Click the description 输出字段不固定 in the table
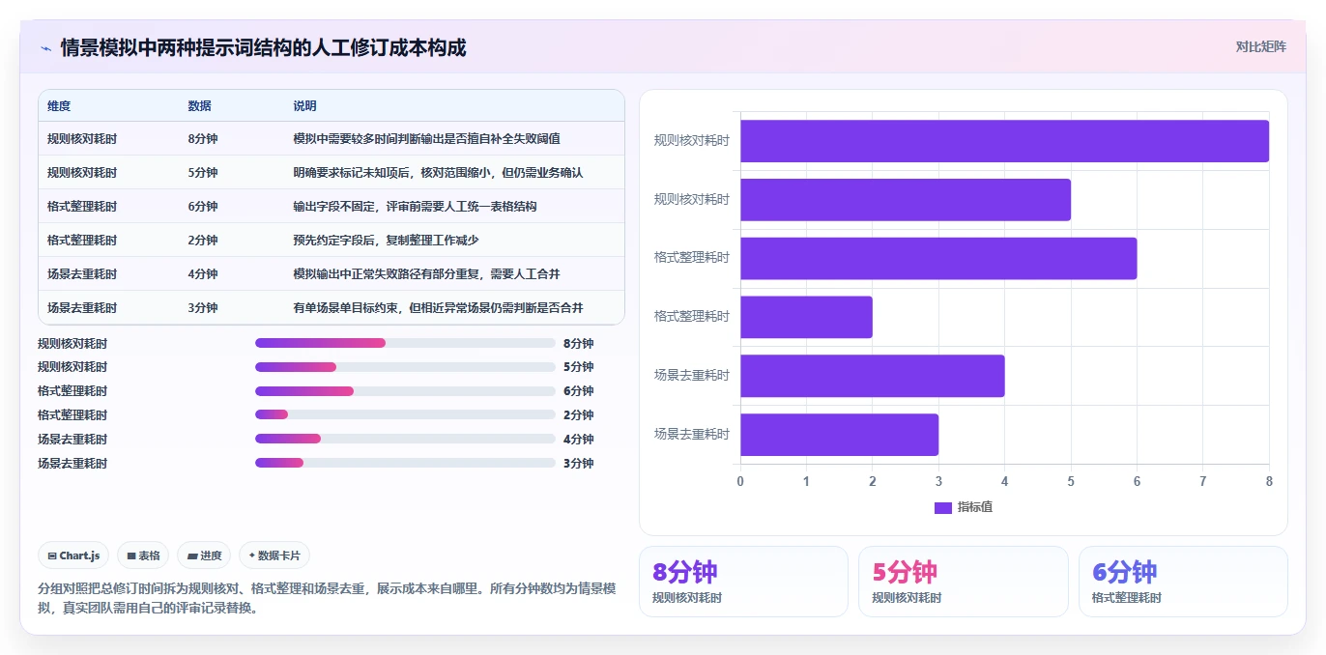 pos(415,206)
